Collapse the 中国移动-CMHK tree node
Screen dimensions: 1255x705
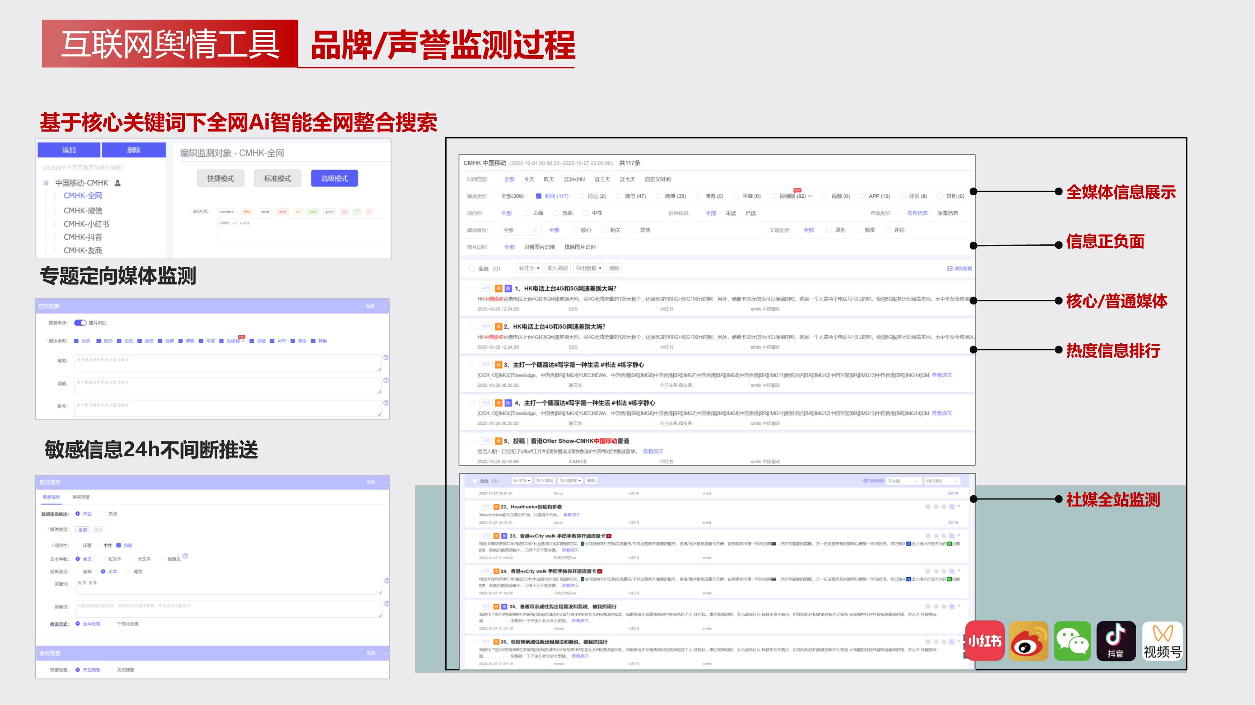click(46, 183)
